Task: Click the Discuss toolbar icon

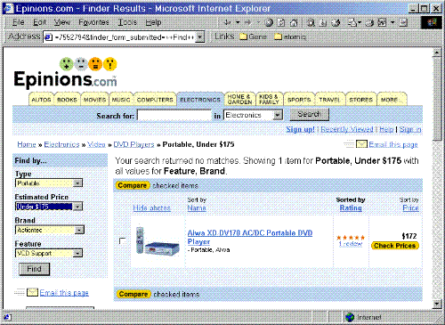Action: [x=403, y=22]
